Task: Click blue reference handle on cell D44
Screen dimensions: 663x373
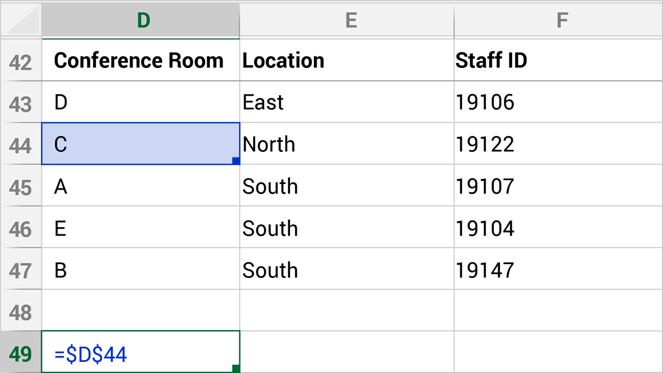Action: (x=236, y=161)
